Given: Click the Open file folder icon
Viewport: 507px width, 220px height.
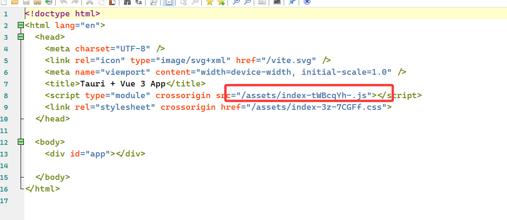Looking at the screenshot, I should click(15, 2).
